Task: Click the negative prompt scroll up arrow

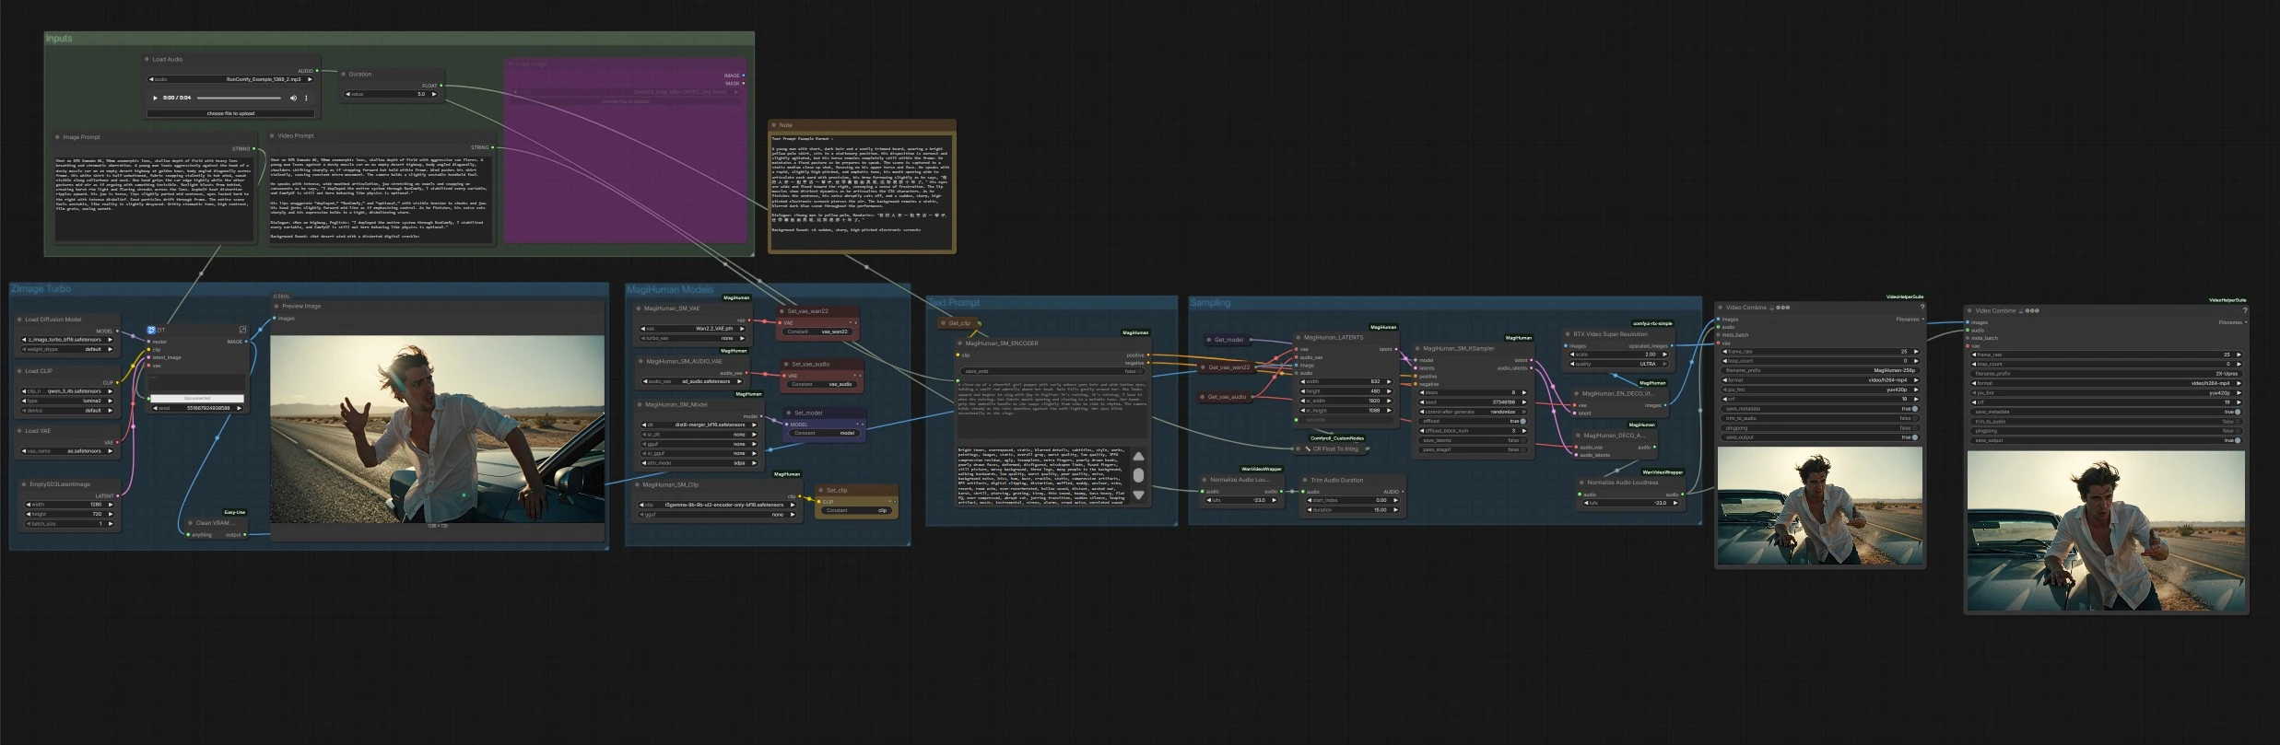Action: click(x=1138, y=457)
